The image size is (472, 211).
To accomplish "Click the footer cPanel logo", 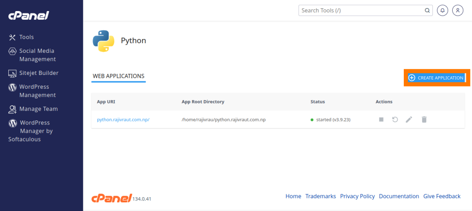I will click(112, 198).
